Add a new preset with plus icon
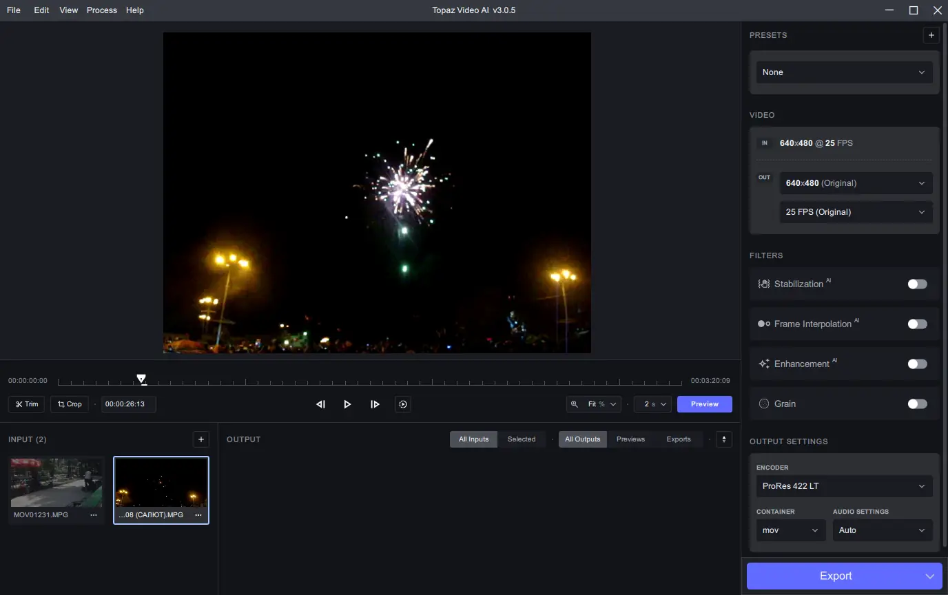 (931, 35)
